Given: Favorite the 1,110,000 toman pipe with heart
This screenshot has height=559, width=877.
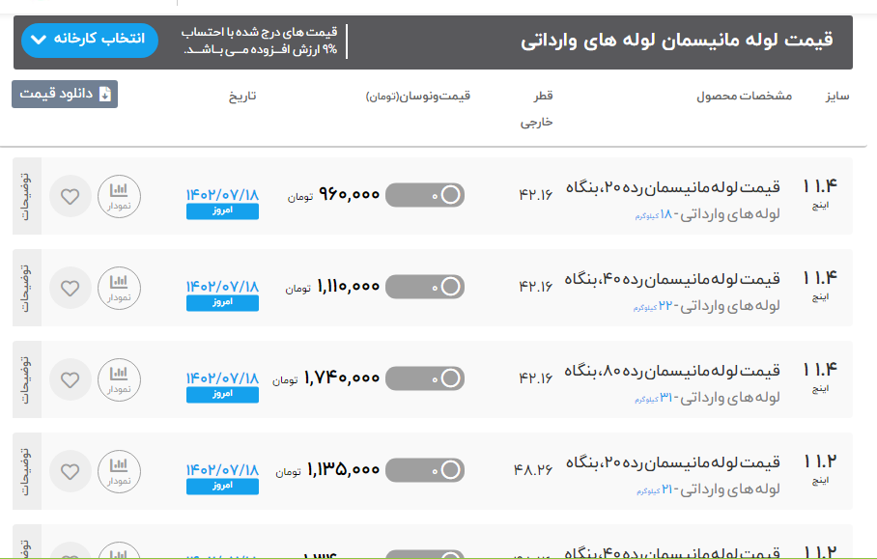Looking at the screenshot, I should (x=70, y=287).
